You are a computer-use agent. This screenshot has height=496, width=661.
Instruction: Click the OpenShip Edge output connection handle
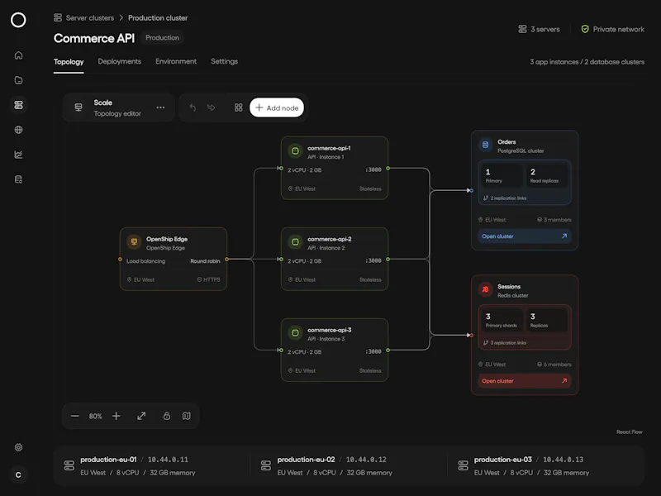pos(226,260)
